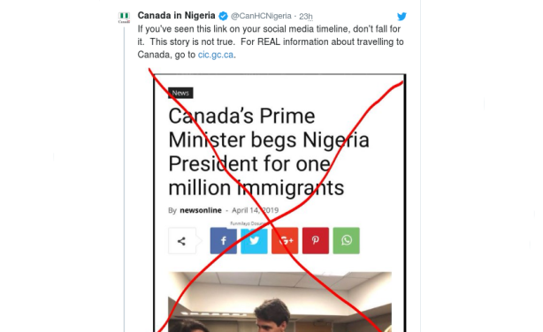Click the newsonline author name
This screenshot has height=332, width=543.
[201, 210]
